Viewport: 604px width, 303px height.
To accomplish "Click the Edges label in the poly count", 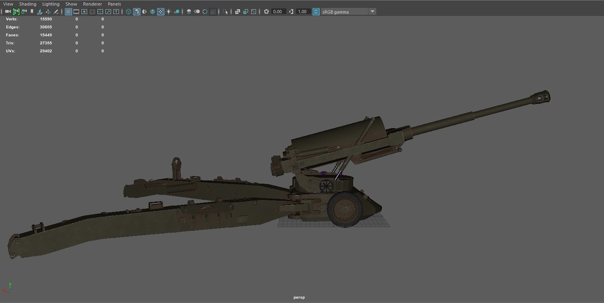I will point(13,27).
